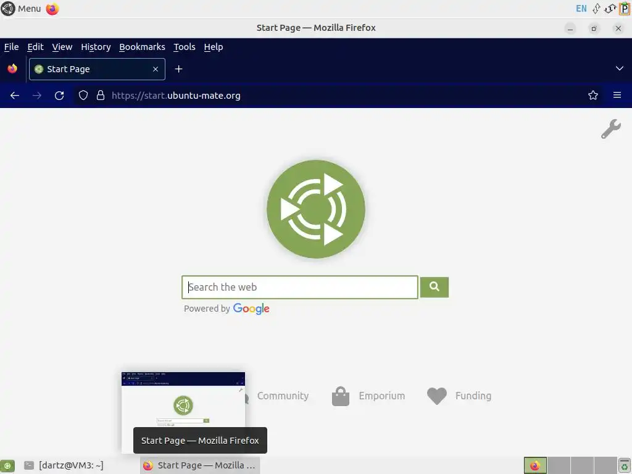Open the Trash in the bottom panel
The image size is (632, 474).
pos(625,466)
